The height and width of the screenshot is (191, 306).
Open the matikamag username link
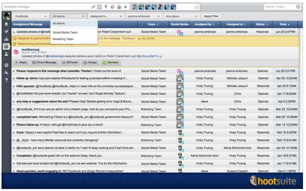pos(30,50)
